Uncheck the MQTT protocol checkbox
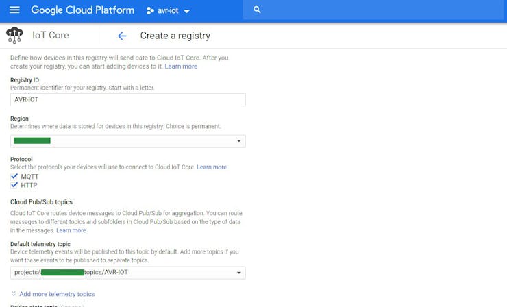The width and height of the screenshot is (507, 307). click(14, 176)
